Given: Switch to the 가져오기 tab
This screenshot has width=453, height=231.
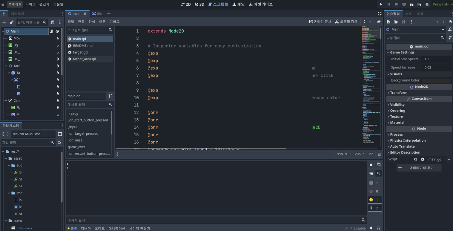Looking at the screenshot, I should [x=18, y=14].
